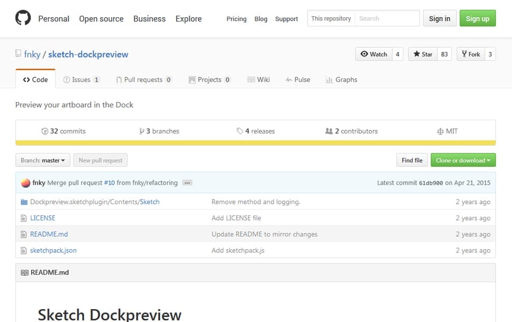View the 32 commits list

tap(64, 131)
